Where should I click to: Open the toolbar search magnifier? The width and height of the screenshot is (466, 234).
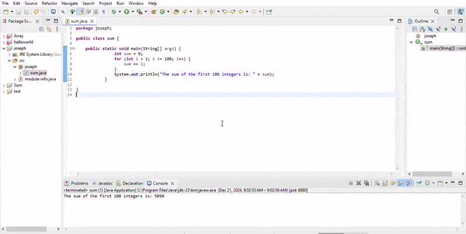point(436,12)
